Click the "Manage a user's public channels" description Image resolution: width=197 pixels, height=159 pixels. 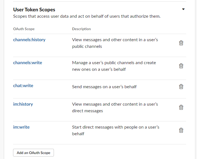(114, 66)
